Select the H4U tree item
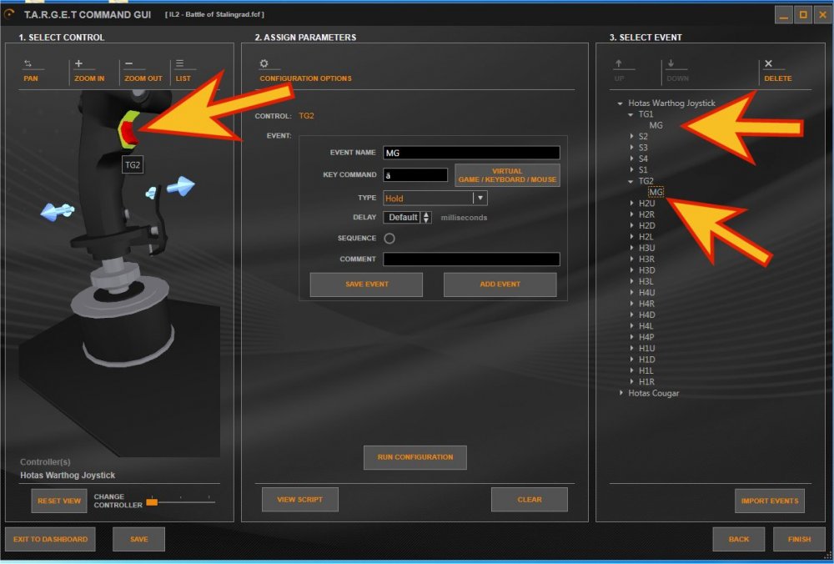 (647, 293)
